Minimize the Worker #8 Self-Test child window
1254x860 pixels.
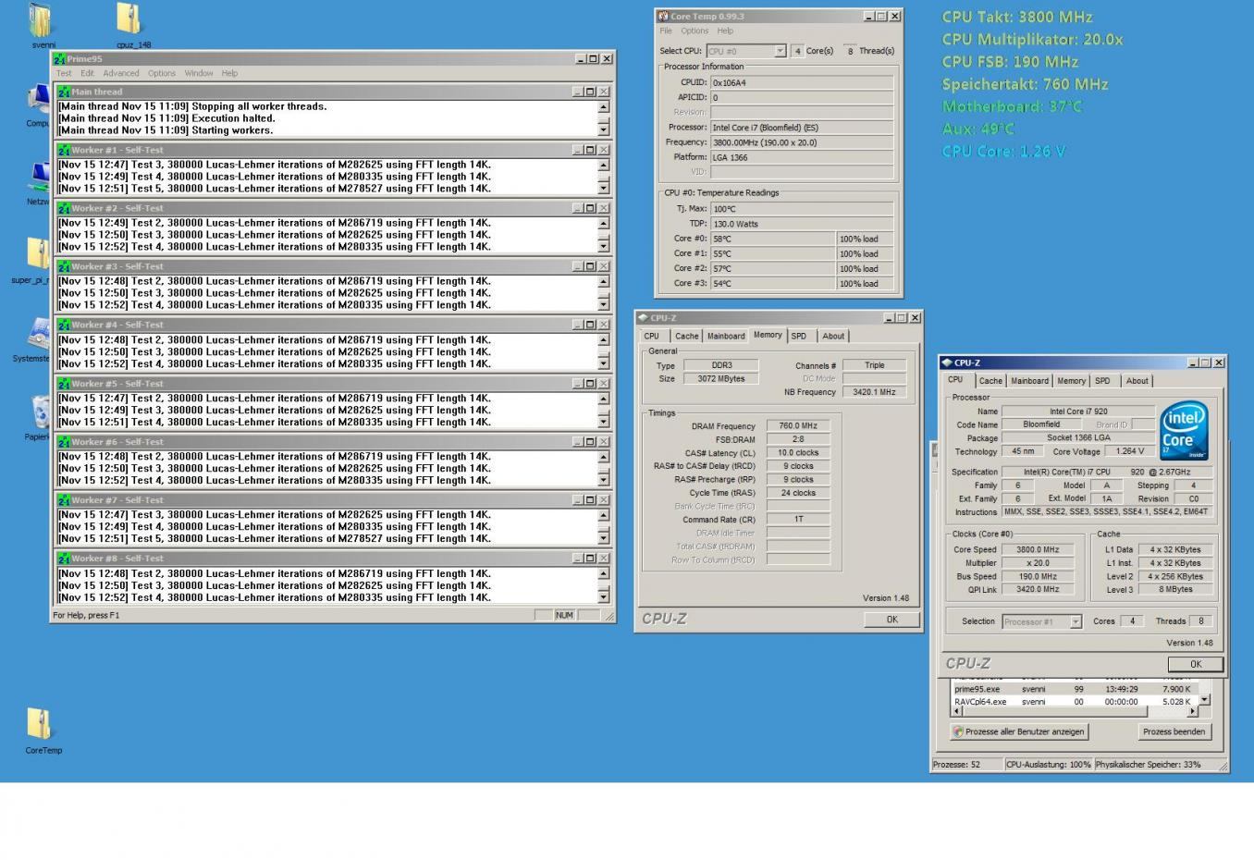click(577, 559)
